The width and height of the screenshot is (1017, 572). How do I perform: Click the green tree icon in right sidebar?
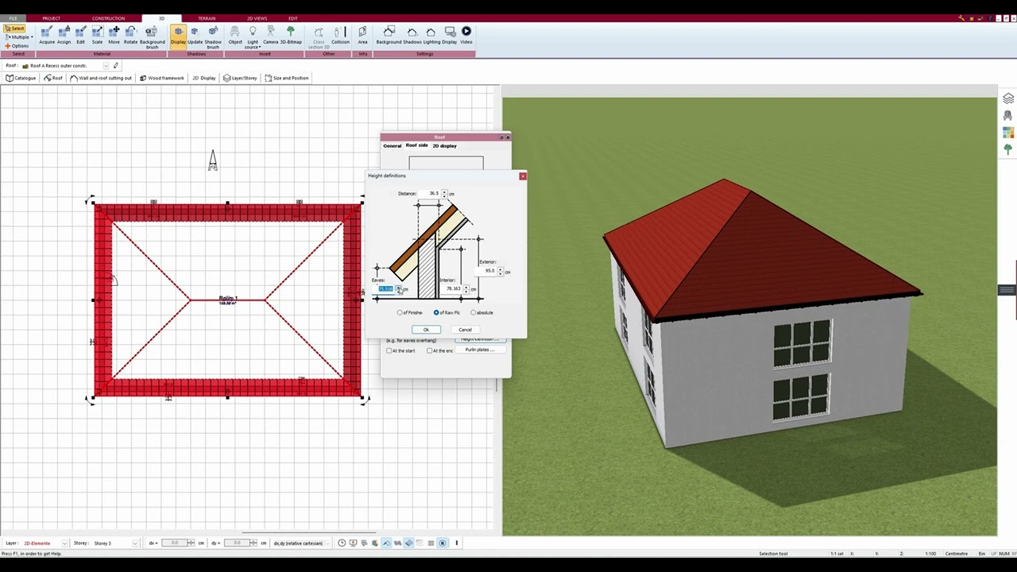1008,149
